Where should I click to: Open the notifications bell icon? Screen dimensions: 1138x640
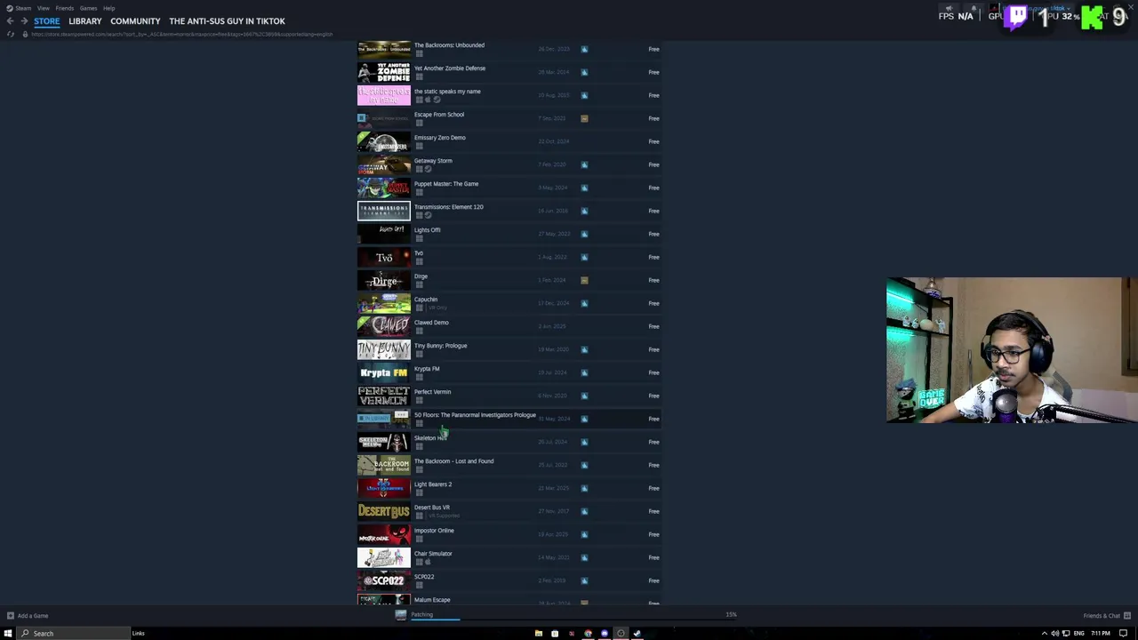pyautogui.click(x=974, y=8)
